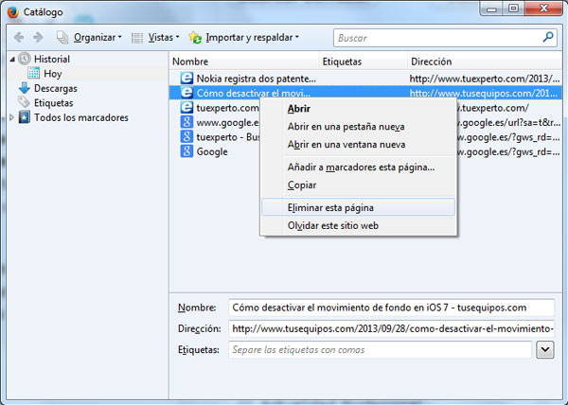Choose Abrir en una ventana nueva
Image resolution: width=568 pixels, height=405 pixels.
tap(358, 145)
